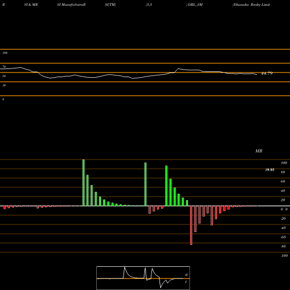Click the 'SI MunafaSutraR' header label
Viewport: 290px width, 290px height.
[x=71, y=5]
